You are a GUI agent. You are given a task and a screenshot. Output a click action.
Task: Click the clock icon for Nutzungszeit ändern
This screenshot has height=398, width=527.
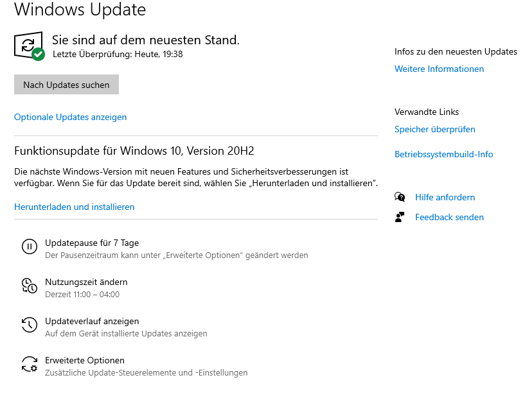[x=30, y=286]
